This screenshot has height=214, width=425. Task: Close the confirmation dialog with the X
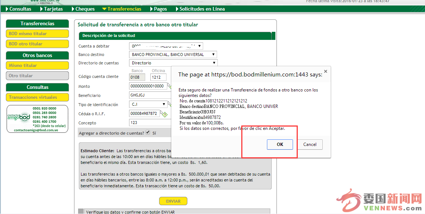326,71
